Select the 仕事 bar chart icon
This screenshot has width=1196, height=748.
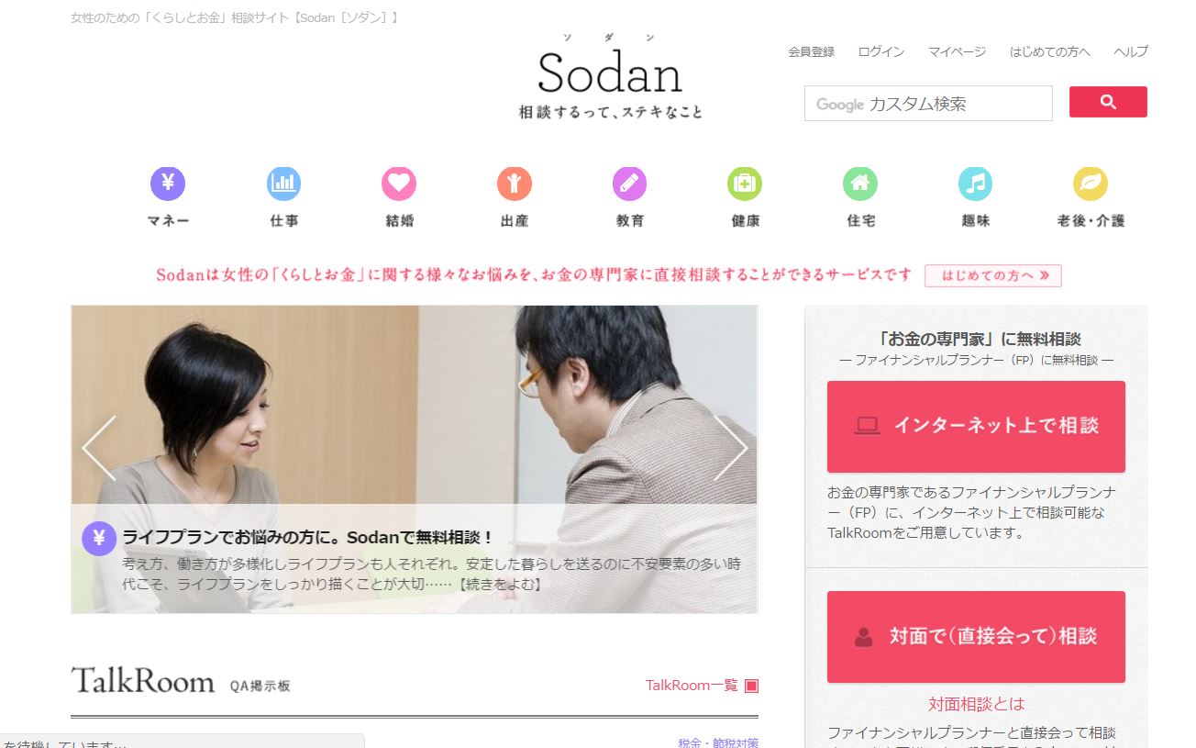(x=283, y=184)
